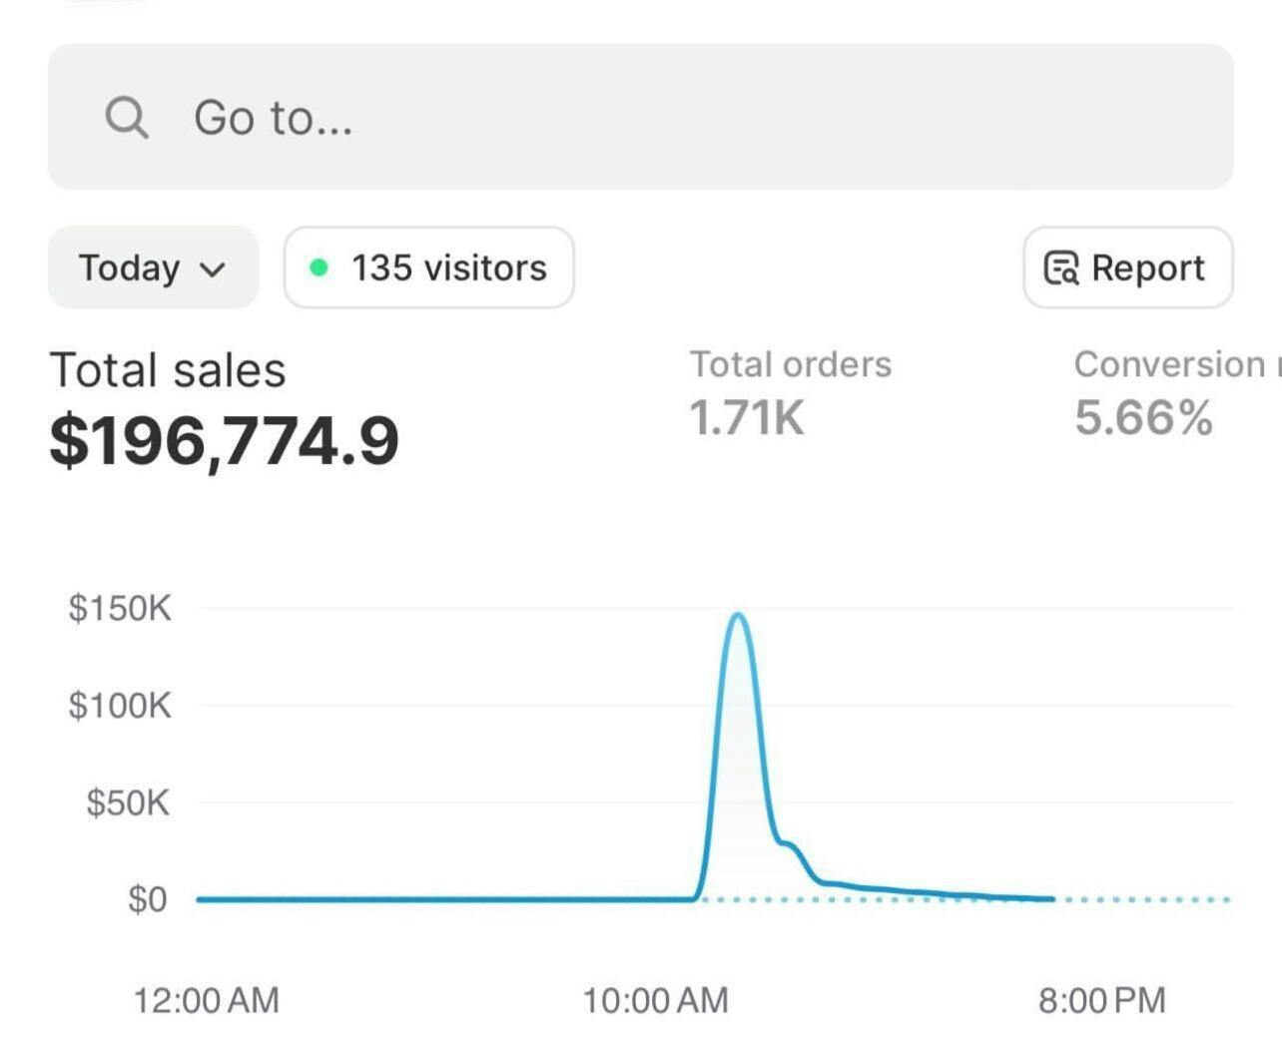The height and width of the screenshot is (1051, 1282).
Task: Click the $150K y-axis label
Action: coord(120,608)
